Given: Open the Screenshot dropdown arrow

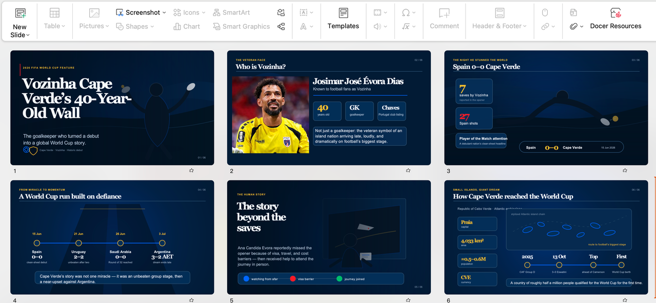Looking at the screenshot, I should coord(164,12).
